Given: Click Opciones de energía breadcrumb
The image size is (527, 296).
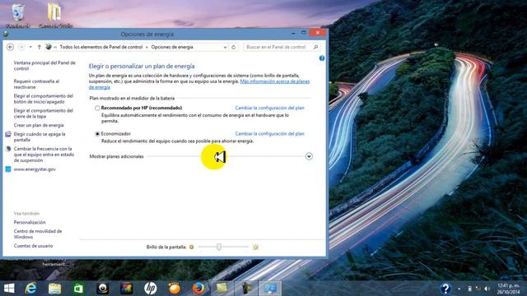Looking at the screenshot, I should coord(172,47).
